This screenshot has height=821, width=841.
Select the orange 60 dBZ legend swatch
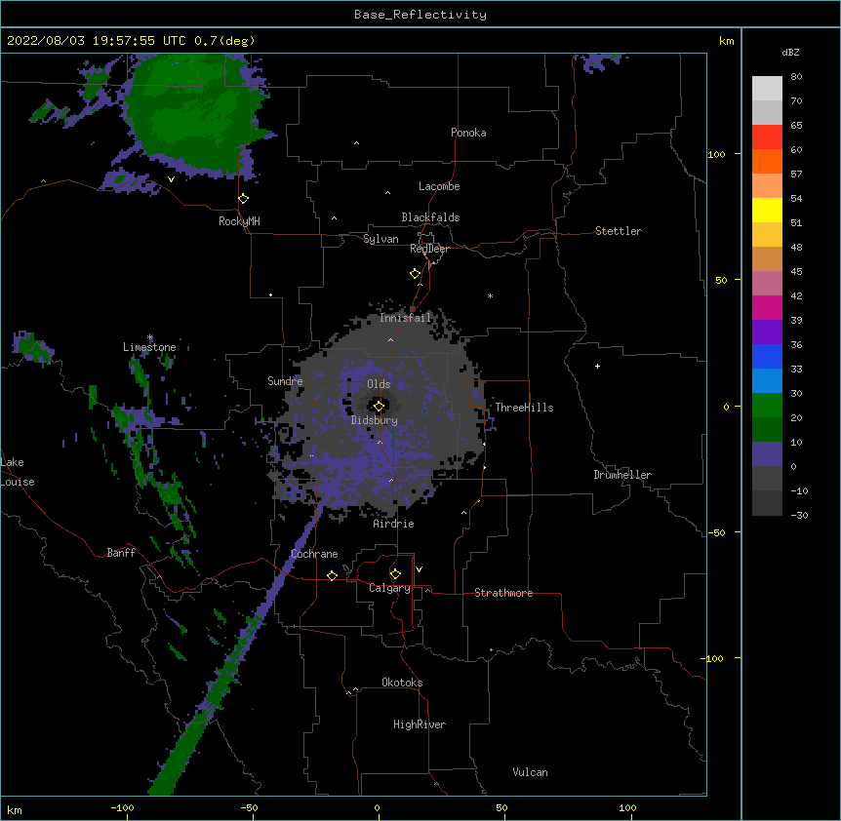767,161
